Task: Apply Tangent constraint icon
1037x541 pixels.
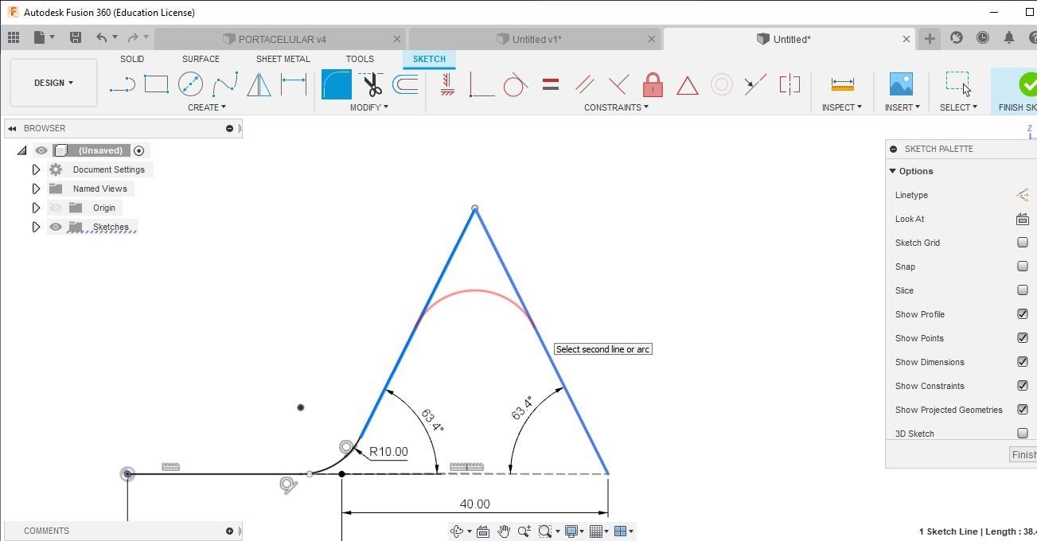Action: (x=516, y=84)
